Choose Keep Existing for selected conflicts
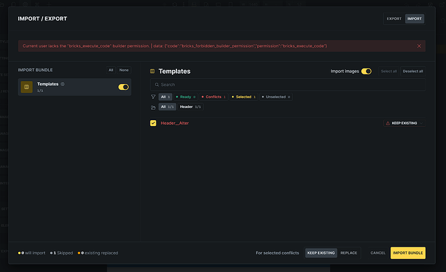The image size is (446, 272). (x=321, y=253)
